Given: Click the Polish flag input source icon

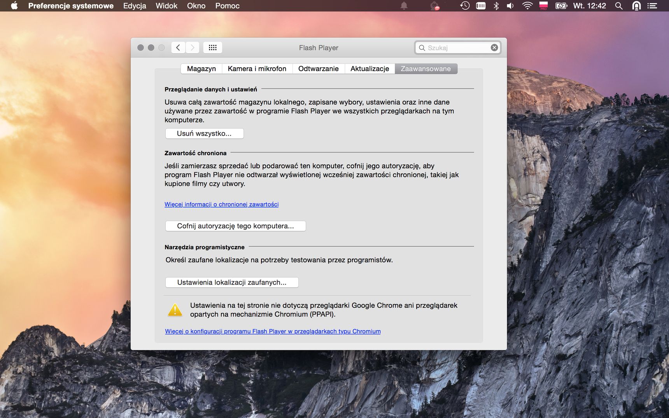Looking at the screenshot, I should (543, 6).
